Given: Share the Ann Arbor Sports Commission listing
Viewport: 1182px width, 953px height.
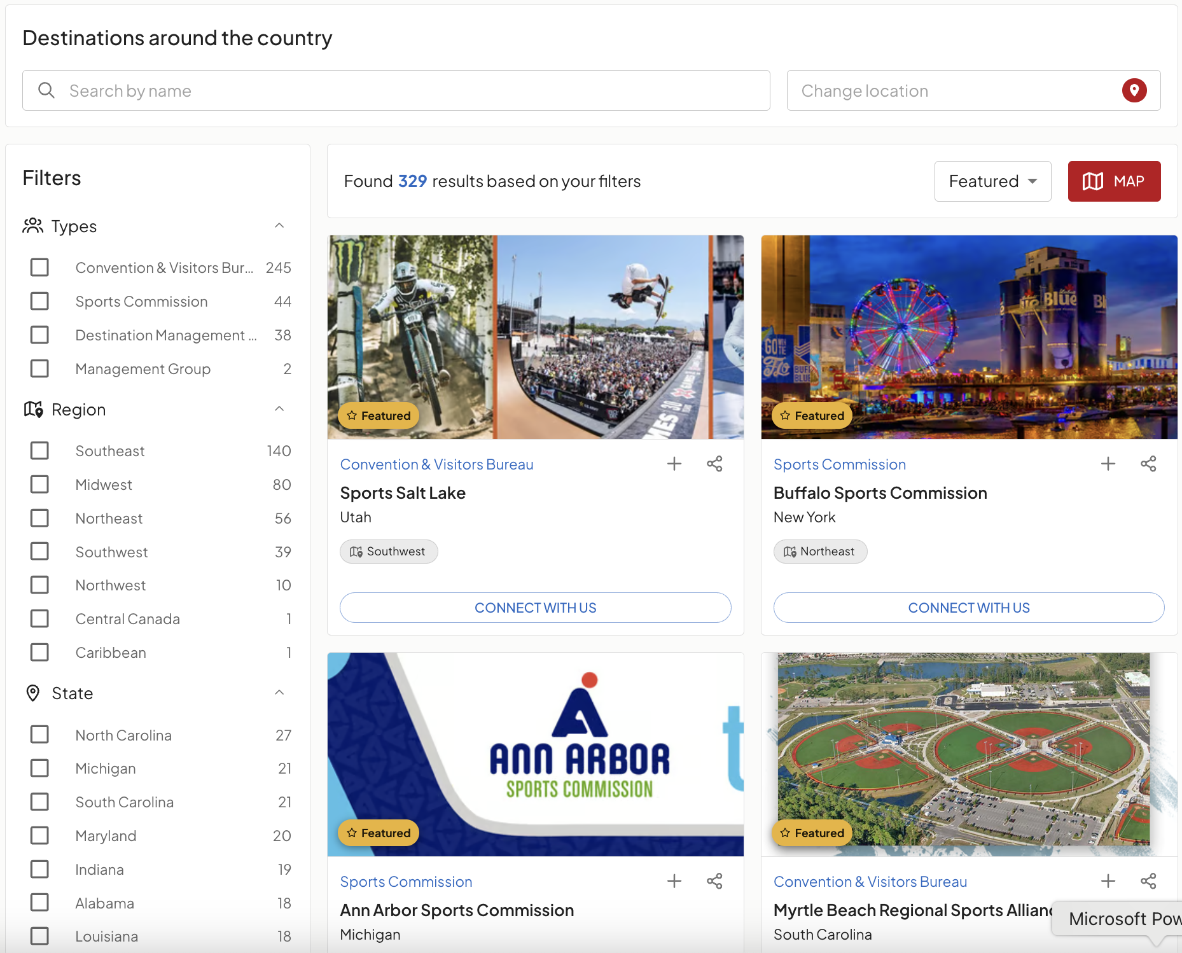Looking at the screenshot, I should click(x=714, y=881).
